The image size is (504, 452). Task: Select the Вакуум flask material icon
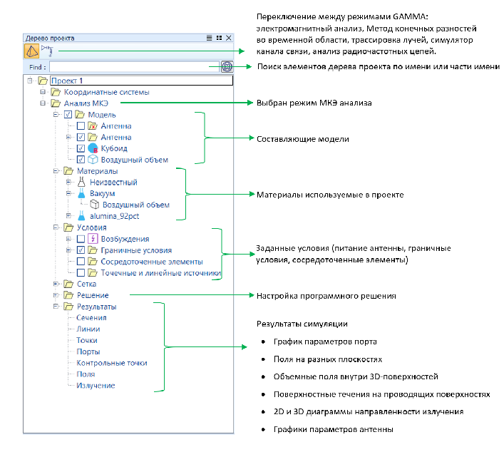(x=81, y=194)
